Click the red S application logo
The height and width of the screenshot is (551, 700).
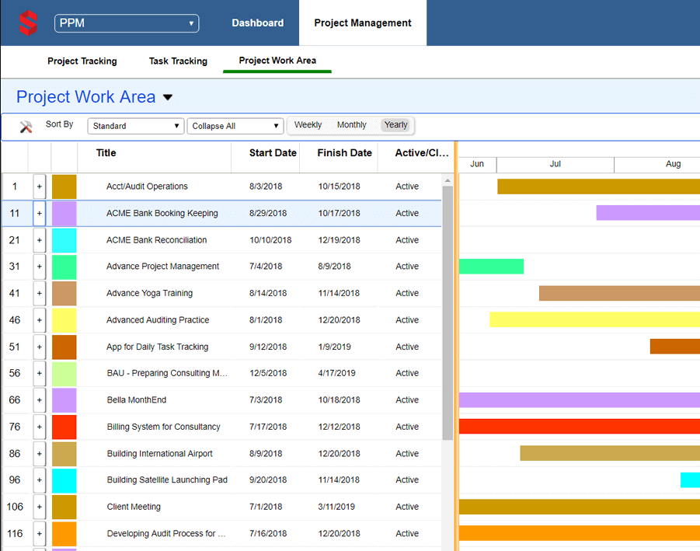28,23
